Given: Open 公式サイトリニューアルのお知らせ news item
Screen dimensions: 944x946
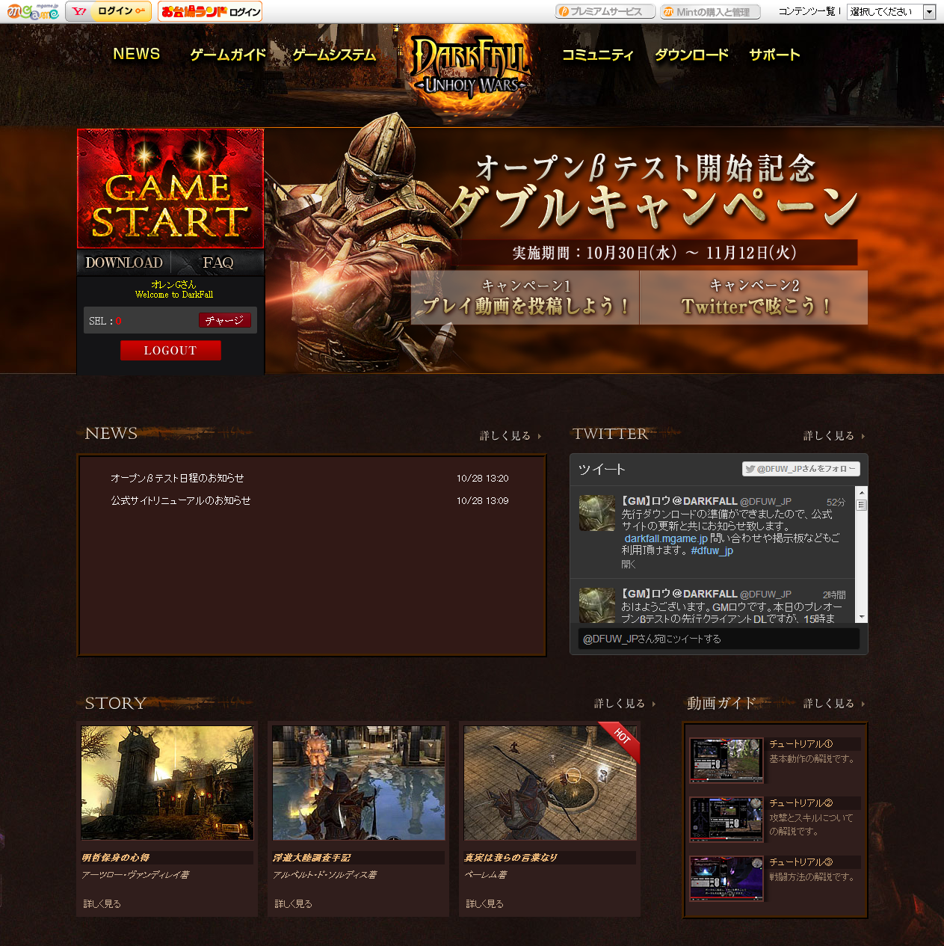Looking at the screenshot, I should coord(181,500).
